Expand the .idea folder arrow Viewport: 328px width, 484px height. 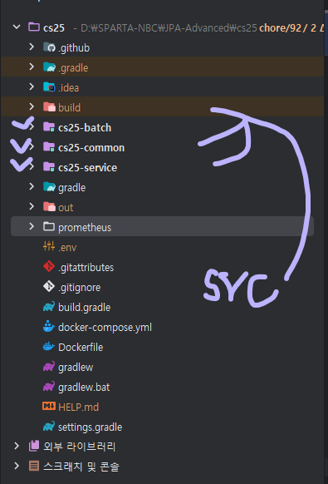point(32,87)
